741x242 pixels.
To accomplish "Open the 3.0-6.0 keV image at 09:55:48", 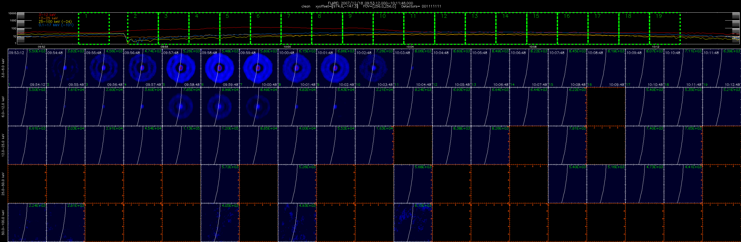I will pyautogui.click(x=104, y=68).
